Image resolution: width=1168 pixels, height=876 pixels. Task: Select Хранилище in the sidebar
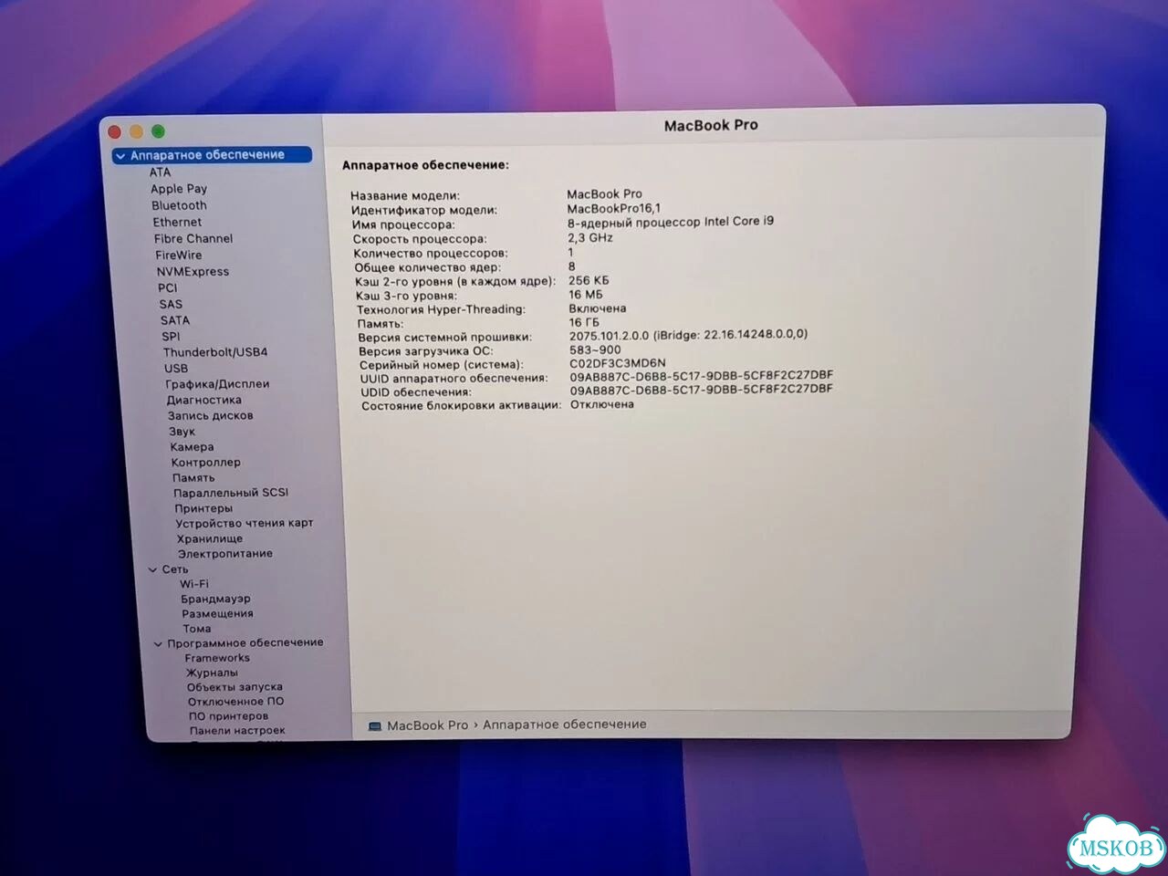coord(210,539)
